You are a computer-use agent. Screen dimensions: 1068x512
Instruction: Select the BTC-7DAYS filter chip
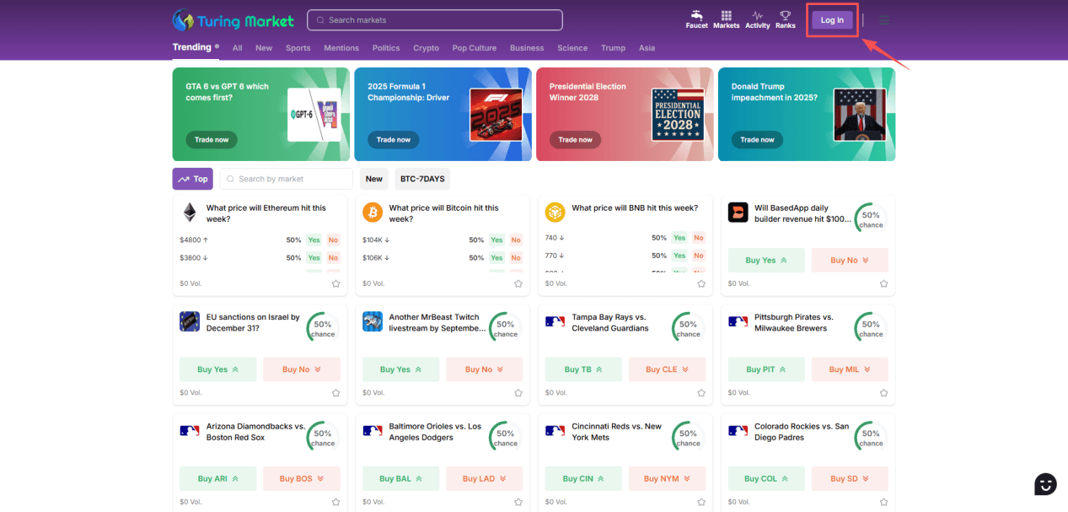422,179
